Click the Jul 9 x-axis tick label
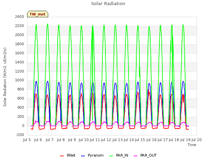This screenshot has width=217, height=162. 72,140
